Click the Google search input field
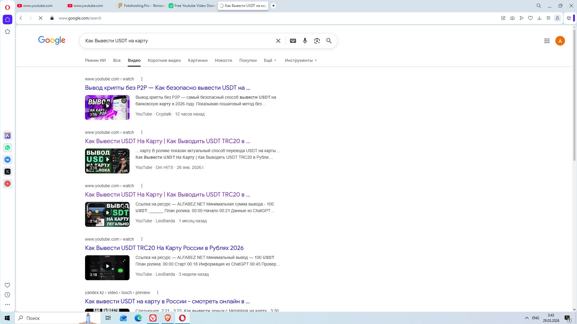The height and width of the screenshot is (324, 577). tap(177, 41)
